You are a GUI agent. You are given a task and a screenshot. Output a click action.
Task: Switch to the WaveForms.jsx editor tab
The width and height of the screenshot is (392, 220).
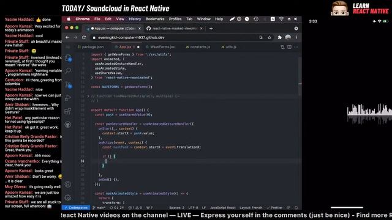(x=160, y=47)
